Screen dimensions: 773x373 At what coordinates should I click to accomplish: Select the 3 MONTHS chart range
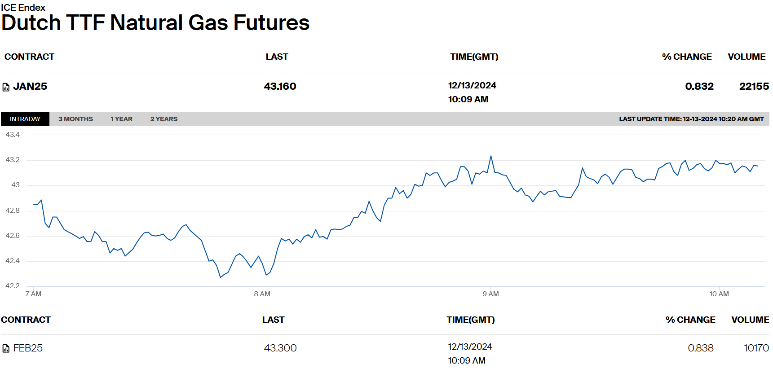(x=75, y=119)
